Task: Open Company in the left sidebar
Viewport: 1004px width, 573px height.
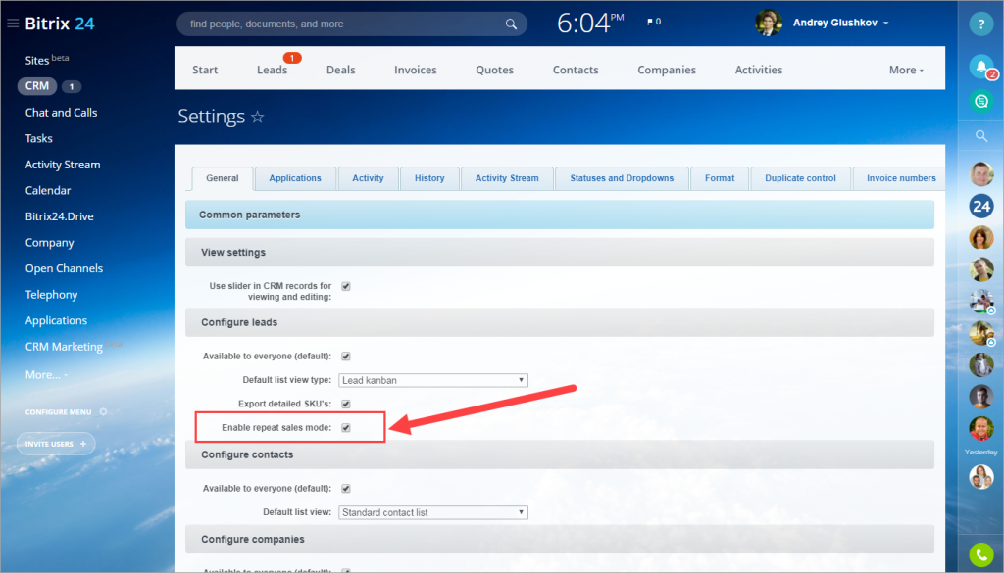Action: pyautogui.click(x=50, y=243)
